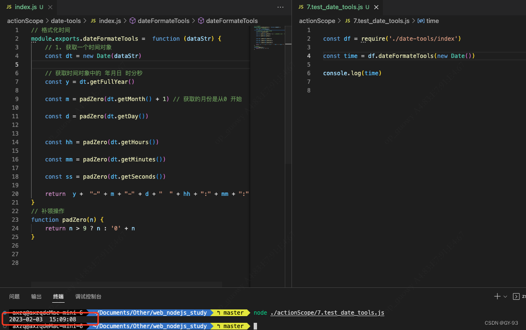Image resolution: width=526 pixels, height=330 pixels.
Task: Open the left editor's more actions menu
Action: pos(280,7)
